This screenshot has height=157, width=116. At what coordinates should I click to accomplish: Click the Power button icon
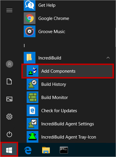[x=9, y=134]
